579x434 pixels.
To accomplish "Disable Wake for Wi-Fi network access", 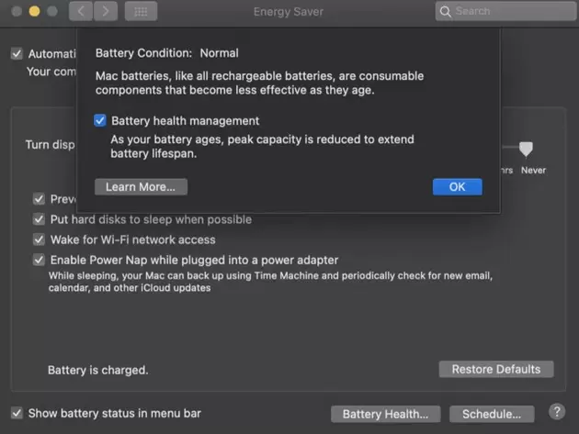I will pos(40,239).
